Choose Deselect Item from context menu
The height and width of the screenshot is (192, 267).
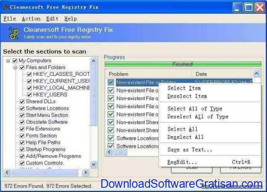(187, 96)
